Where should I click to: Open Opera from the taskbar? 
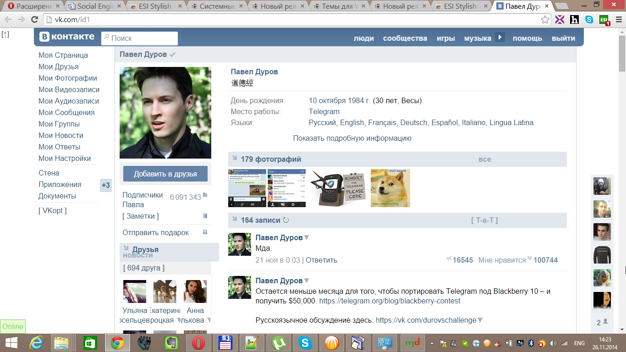click(x=198, y=343)
